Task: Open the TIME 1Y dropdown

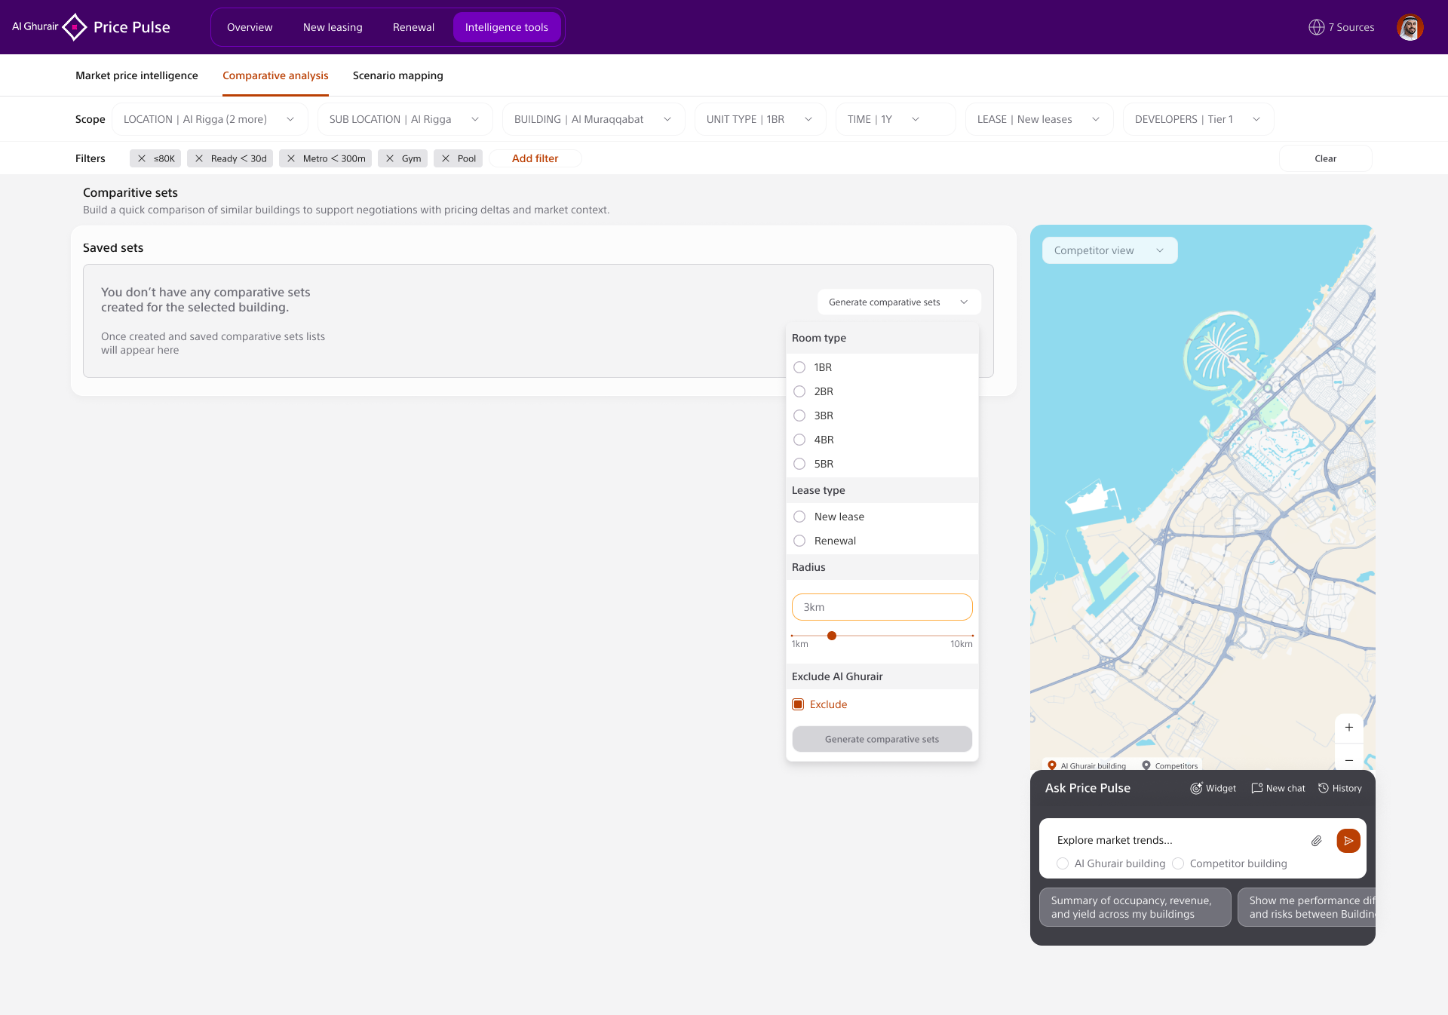Action: (895, 119)
